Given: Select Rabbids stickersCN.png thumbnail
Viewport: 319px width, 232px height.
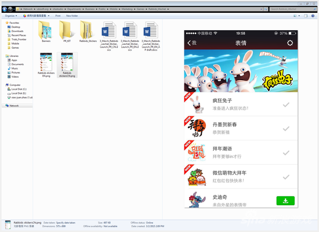Looking at the screenshot, I should coord(67,65).
